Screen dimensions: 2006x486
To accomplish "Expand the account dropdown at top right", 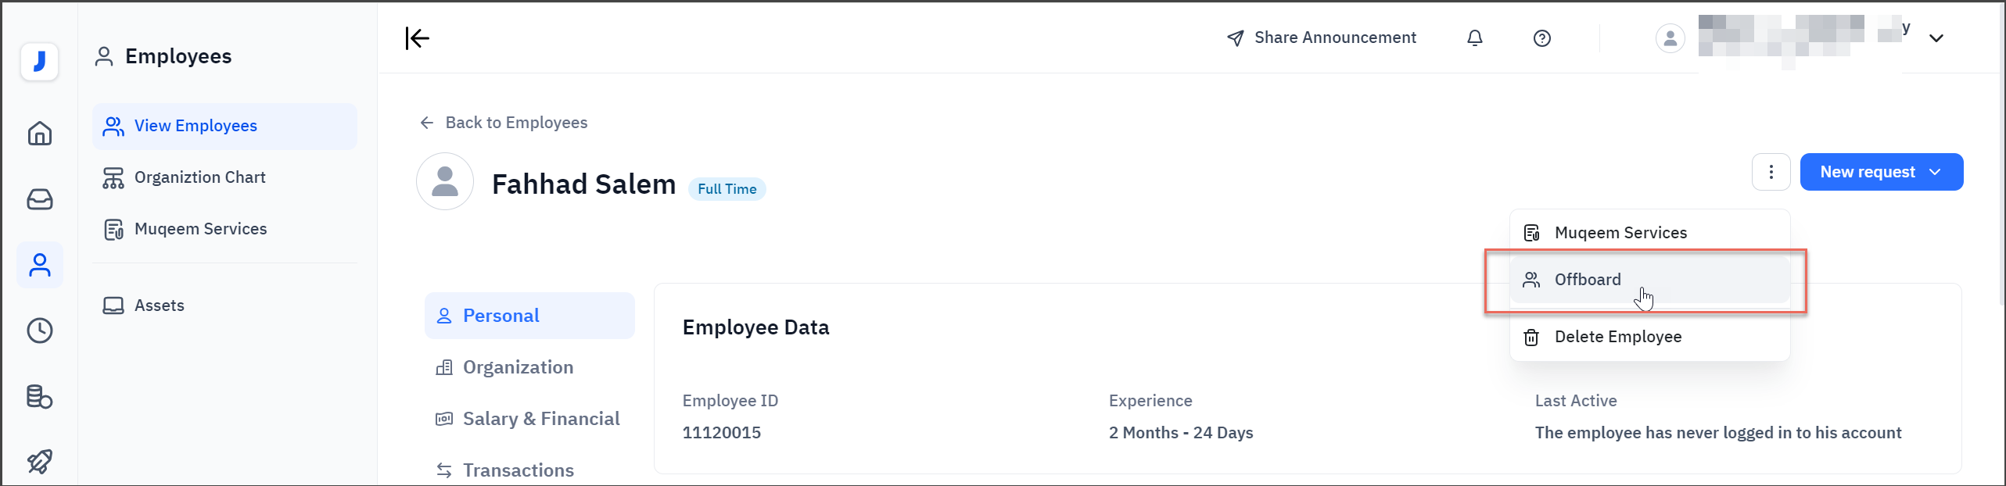I will pyautogui.click(x=1937, y=38).
